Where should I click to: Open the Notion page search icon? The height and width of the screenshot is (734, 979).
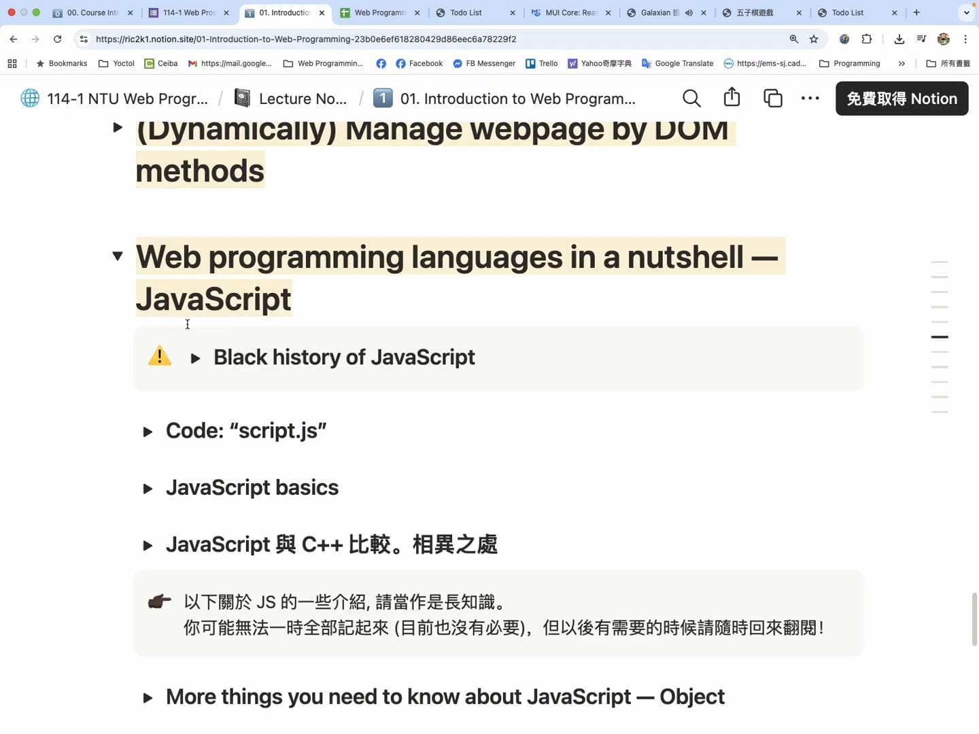pyautogui.click(x=691, y=99)
